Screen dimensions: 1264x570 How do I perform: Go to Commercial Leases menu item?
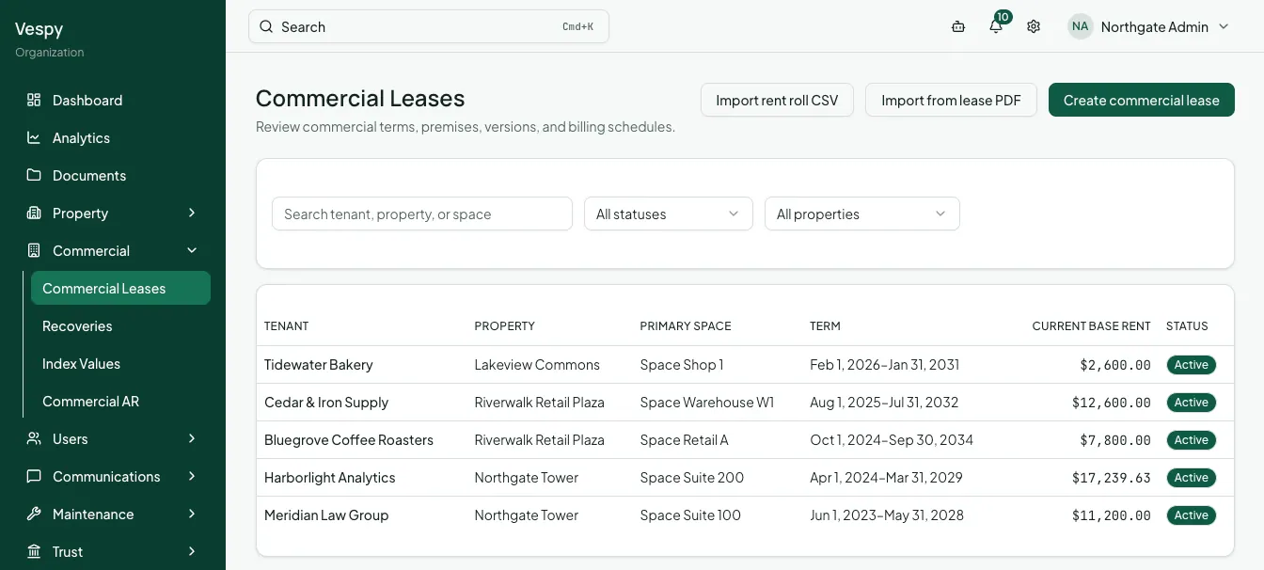pyautogui.click(x=120, y=288)
